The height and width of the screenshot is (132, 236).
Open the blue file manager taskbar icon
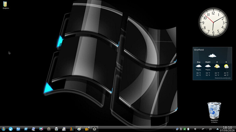click(18, 129)
